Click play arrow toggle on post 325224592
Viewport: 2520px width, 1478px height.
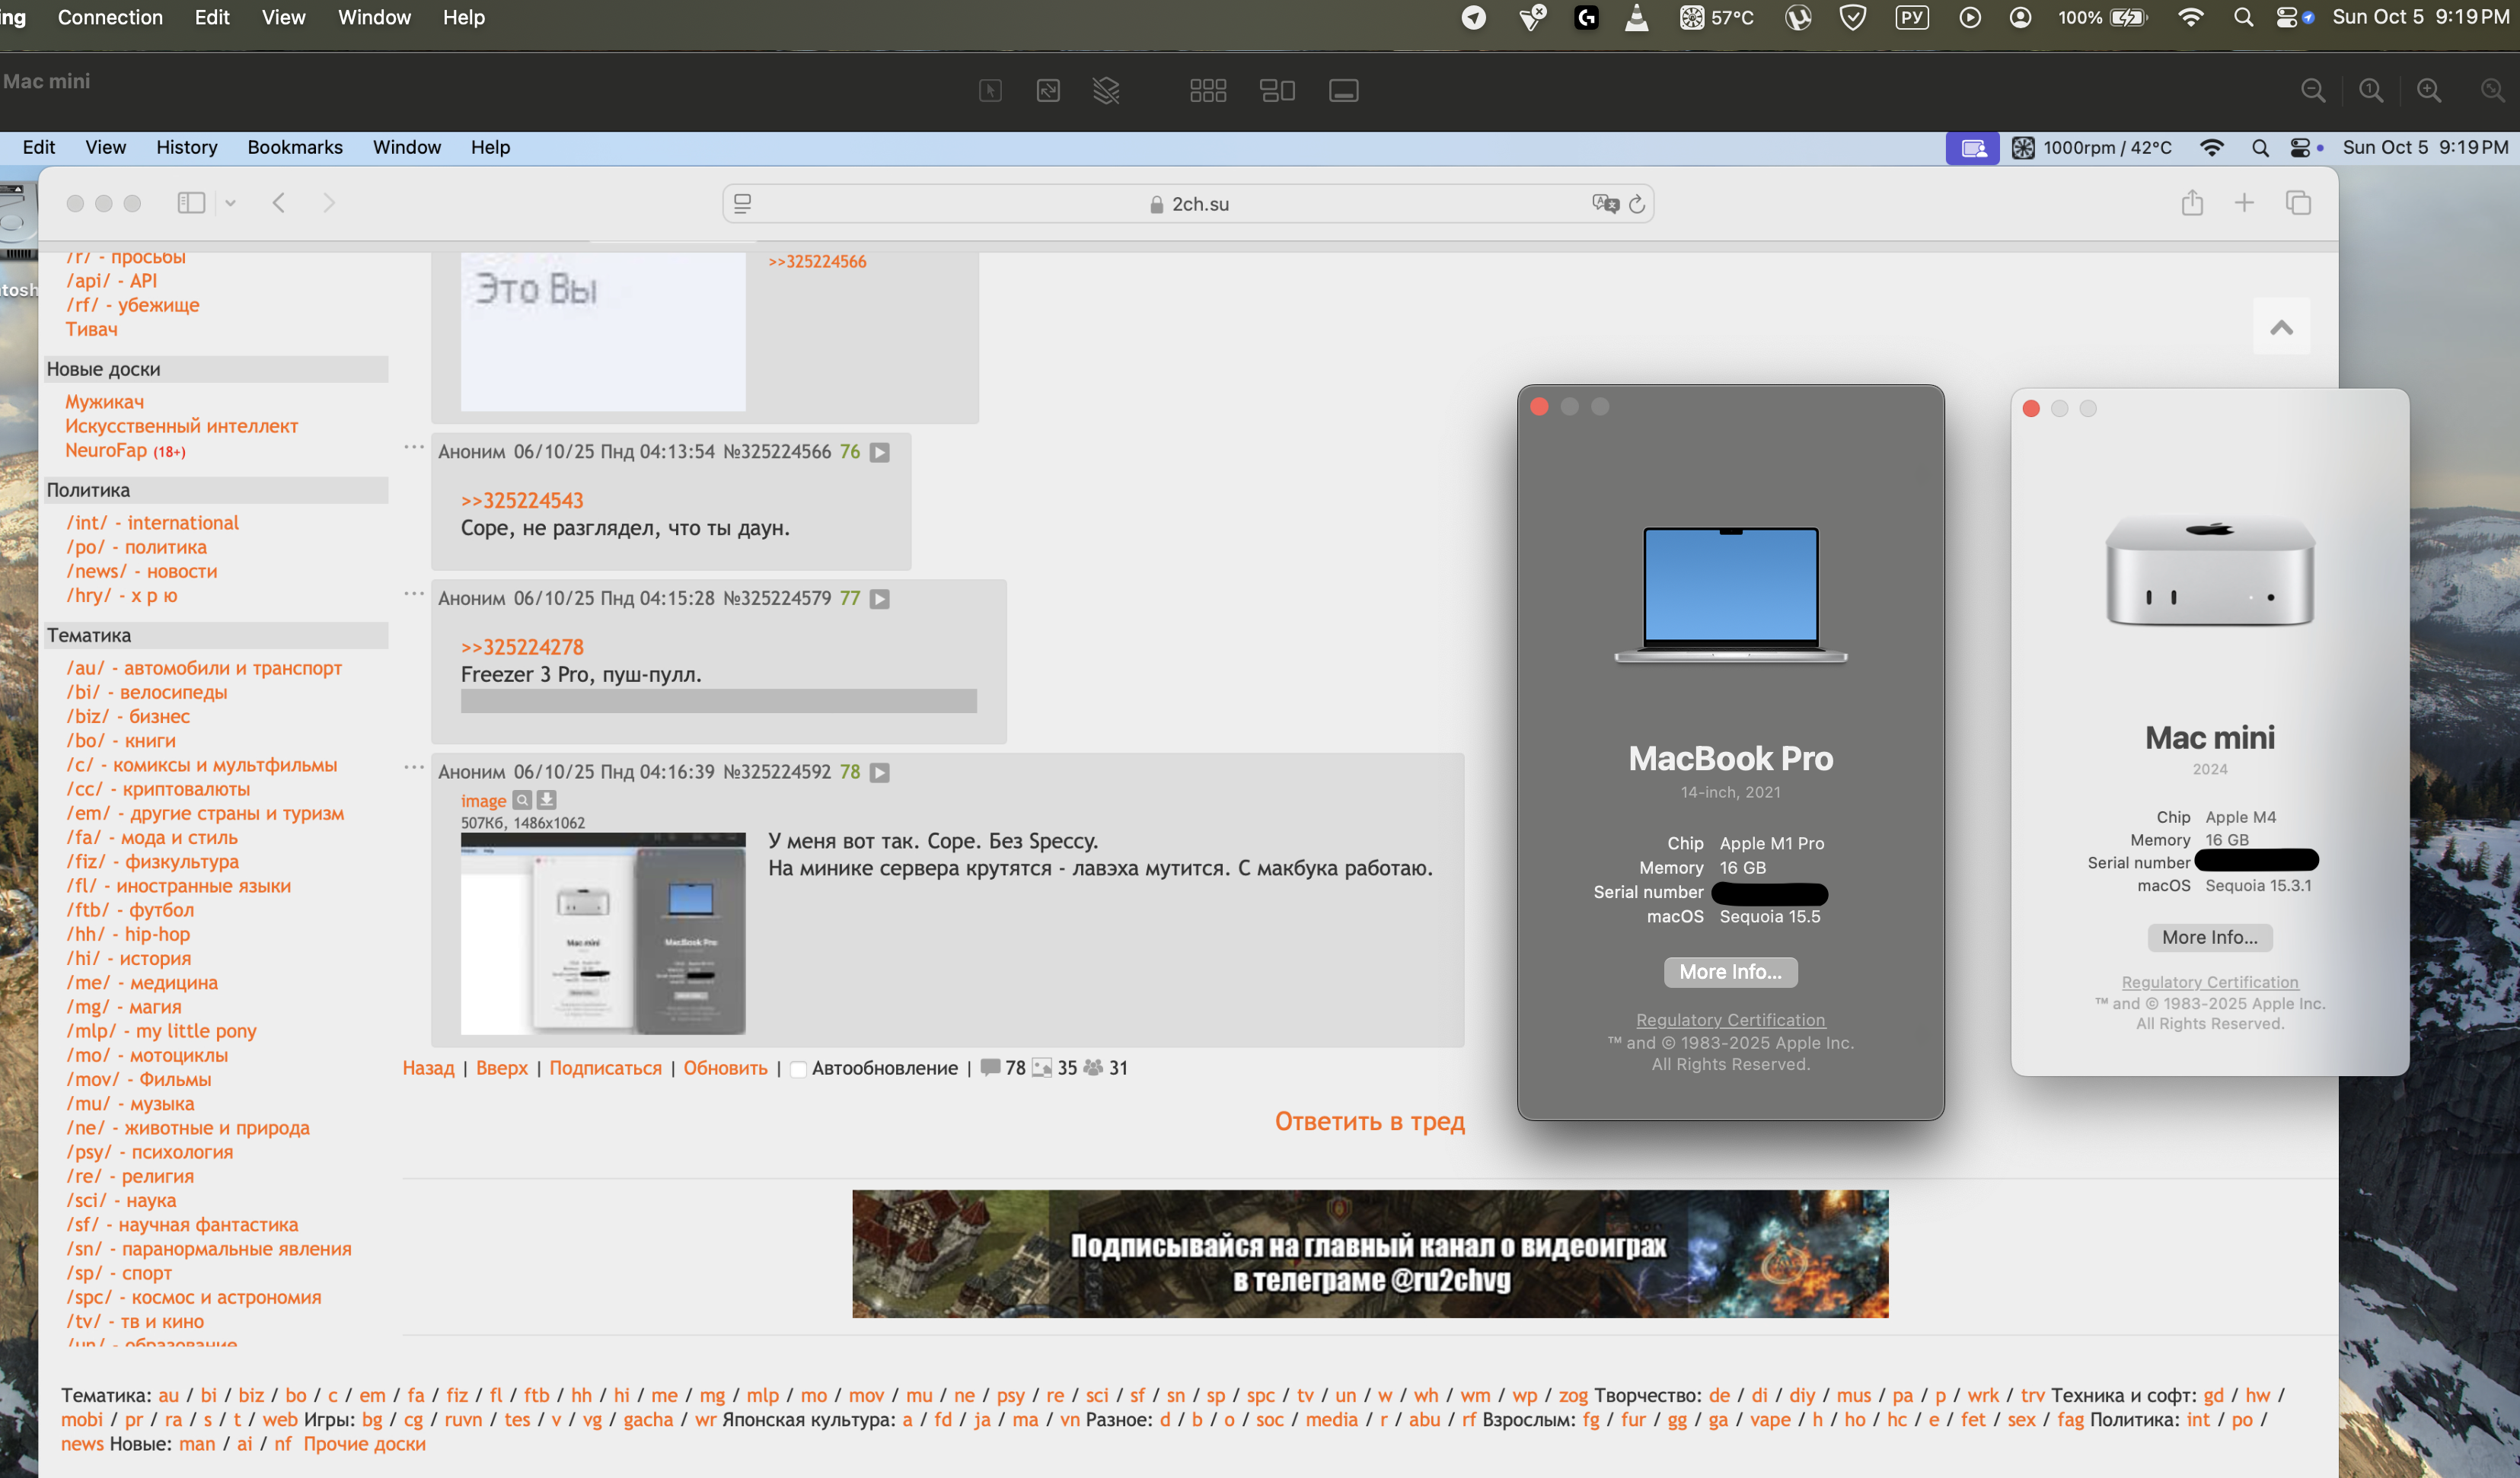coord(880,772)
